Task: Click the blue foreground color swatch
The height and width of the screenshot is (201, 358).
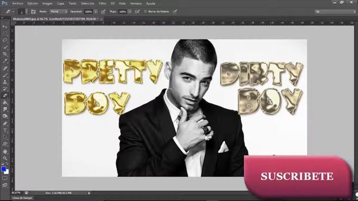Action: pos(3,169)
